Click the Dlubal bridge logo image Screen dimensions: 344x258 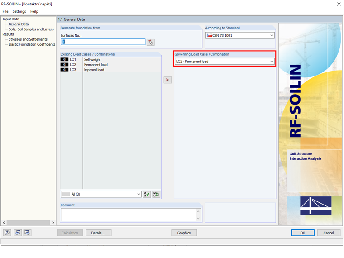click(x=315, y=205)
